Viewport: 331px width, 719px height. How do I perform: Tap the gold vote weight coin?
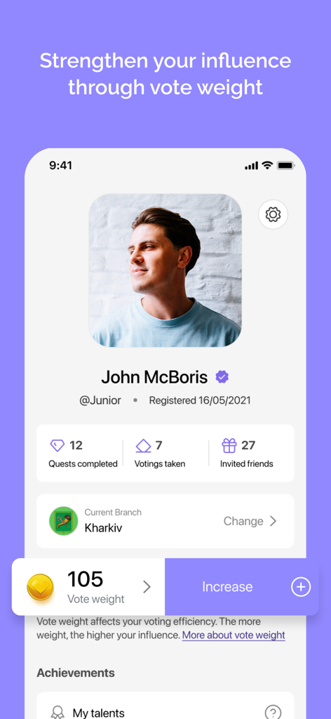pos(40,587)
